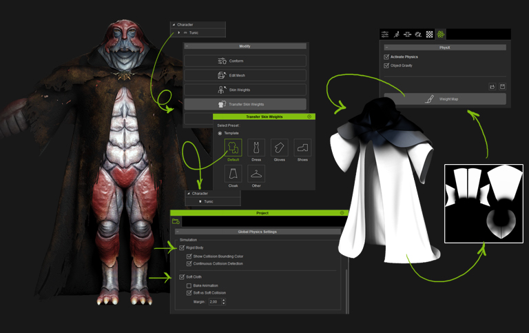
Task: Decrease Margin with the down stepper arrow
Action: pyautogui.click(x=224, y=303)
